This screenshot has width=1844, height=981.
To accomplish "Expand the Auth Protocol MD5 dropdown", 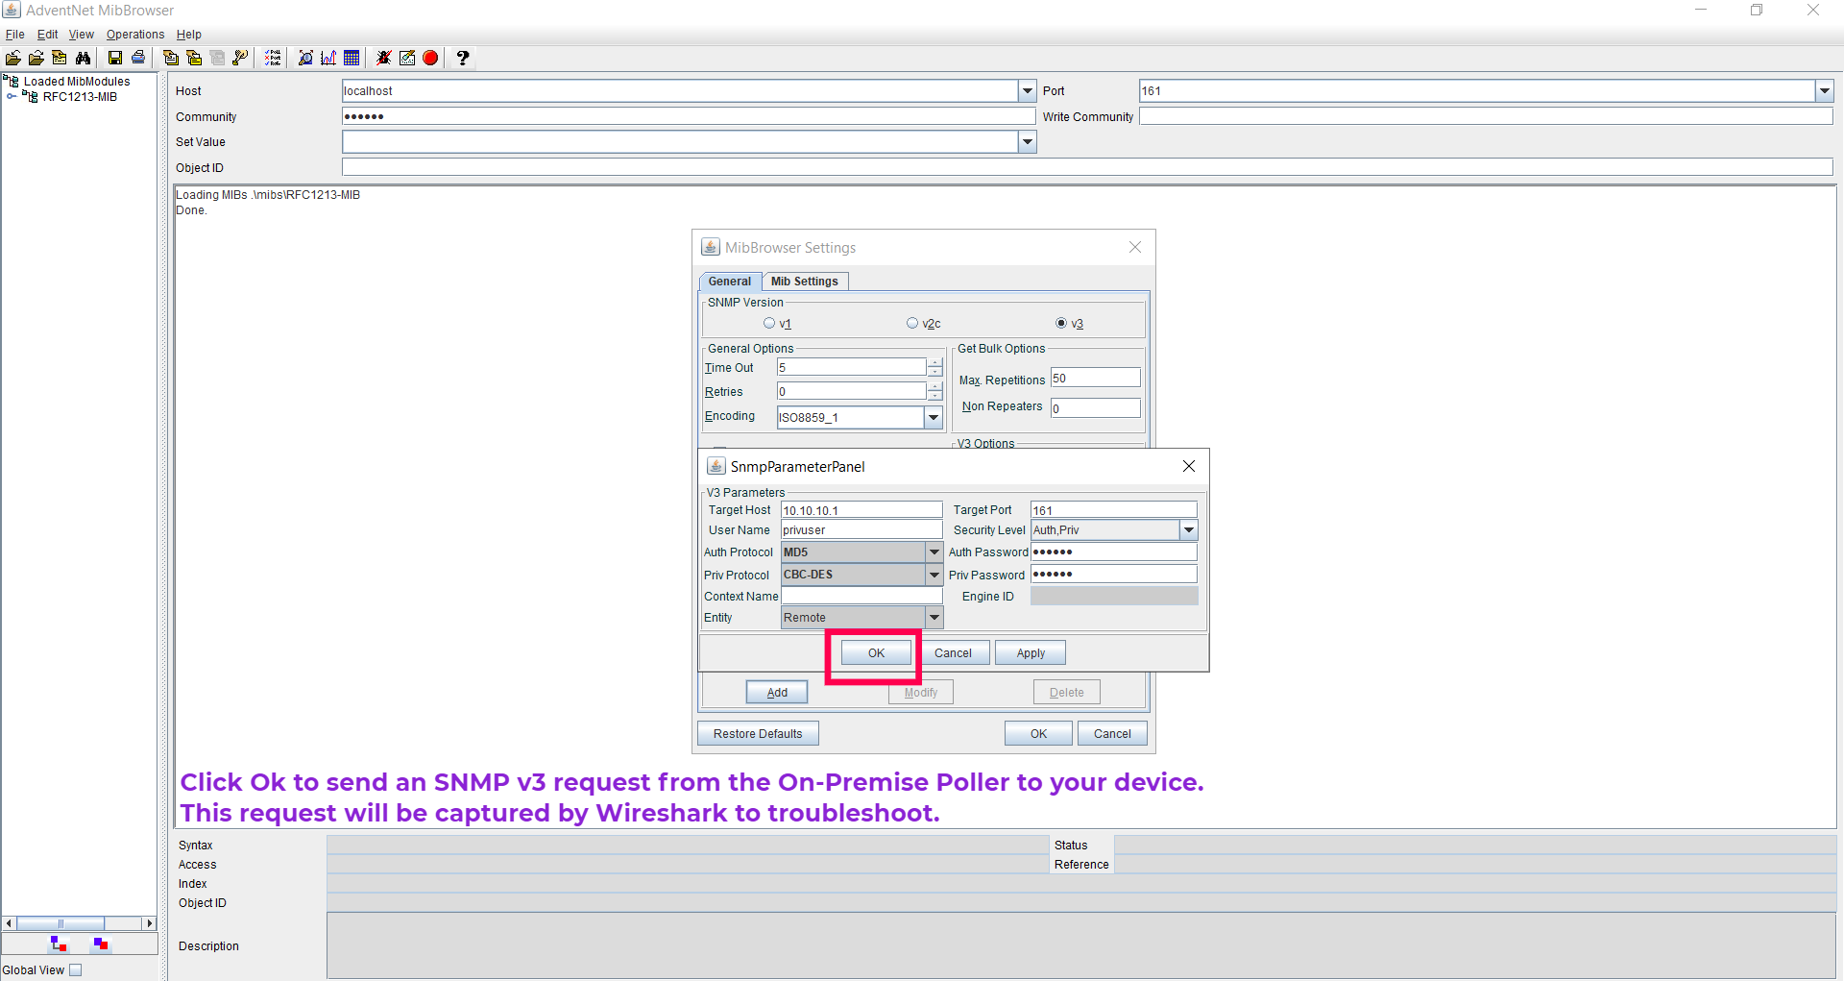I will [934, 552].
